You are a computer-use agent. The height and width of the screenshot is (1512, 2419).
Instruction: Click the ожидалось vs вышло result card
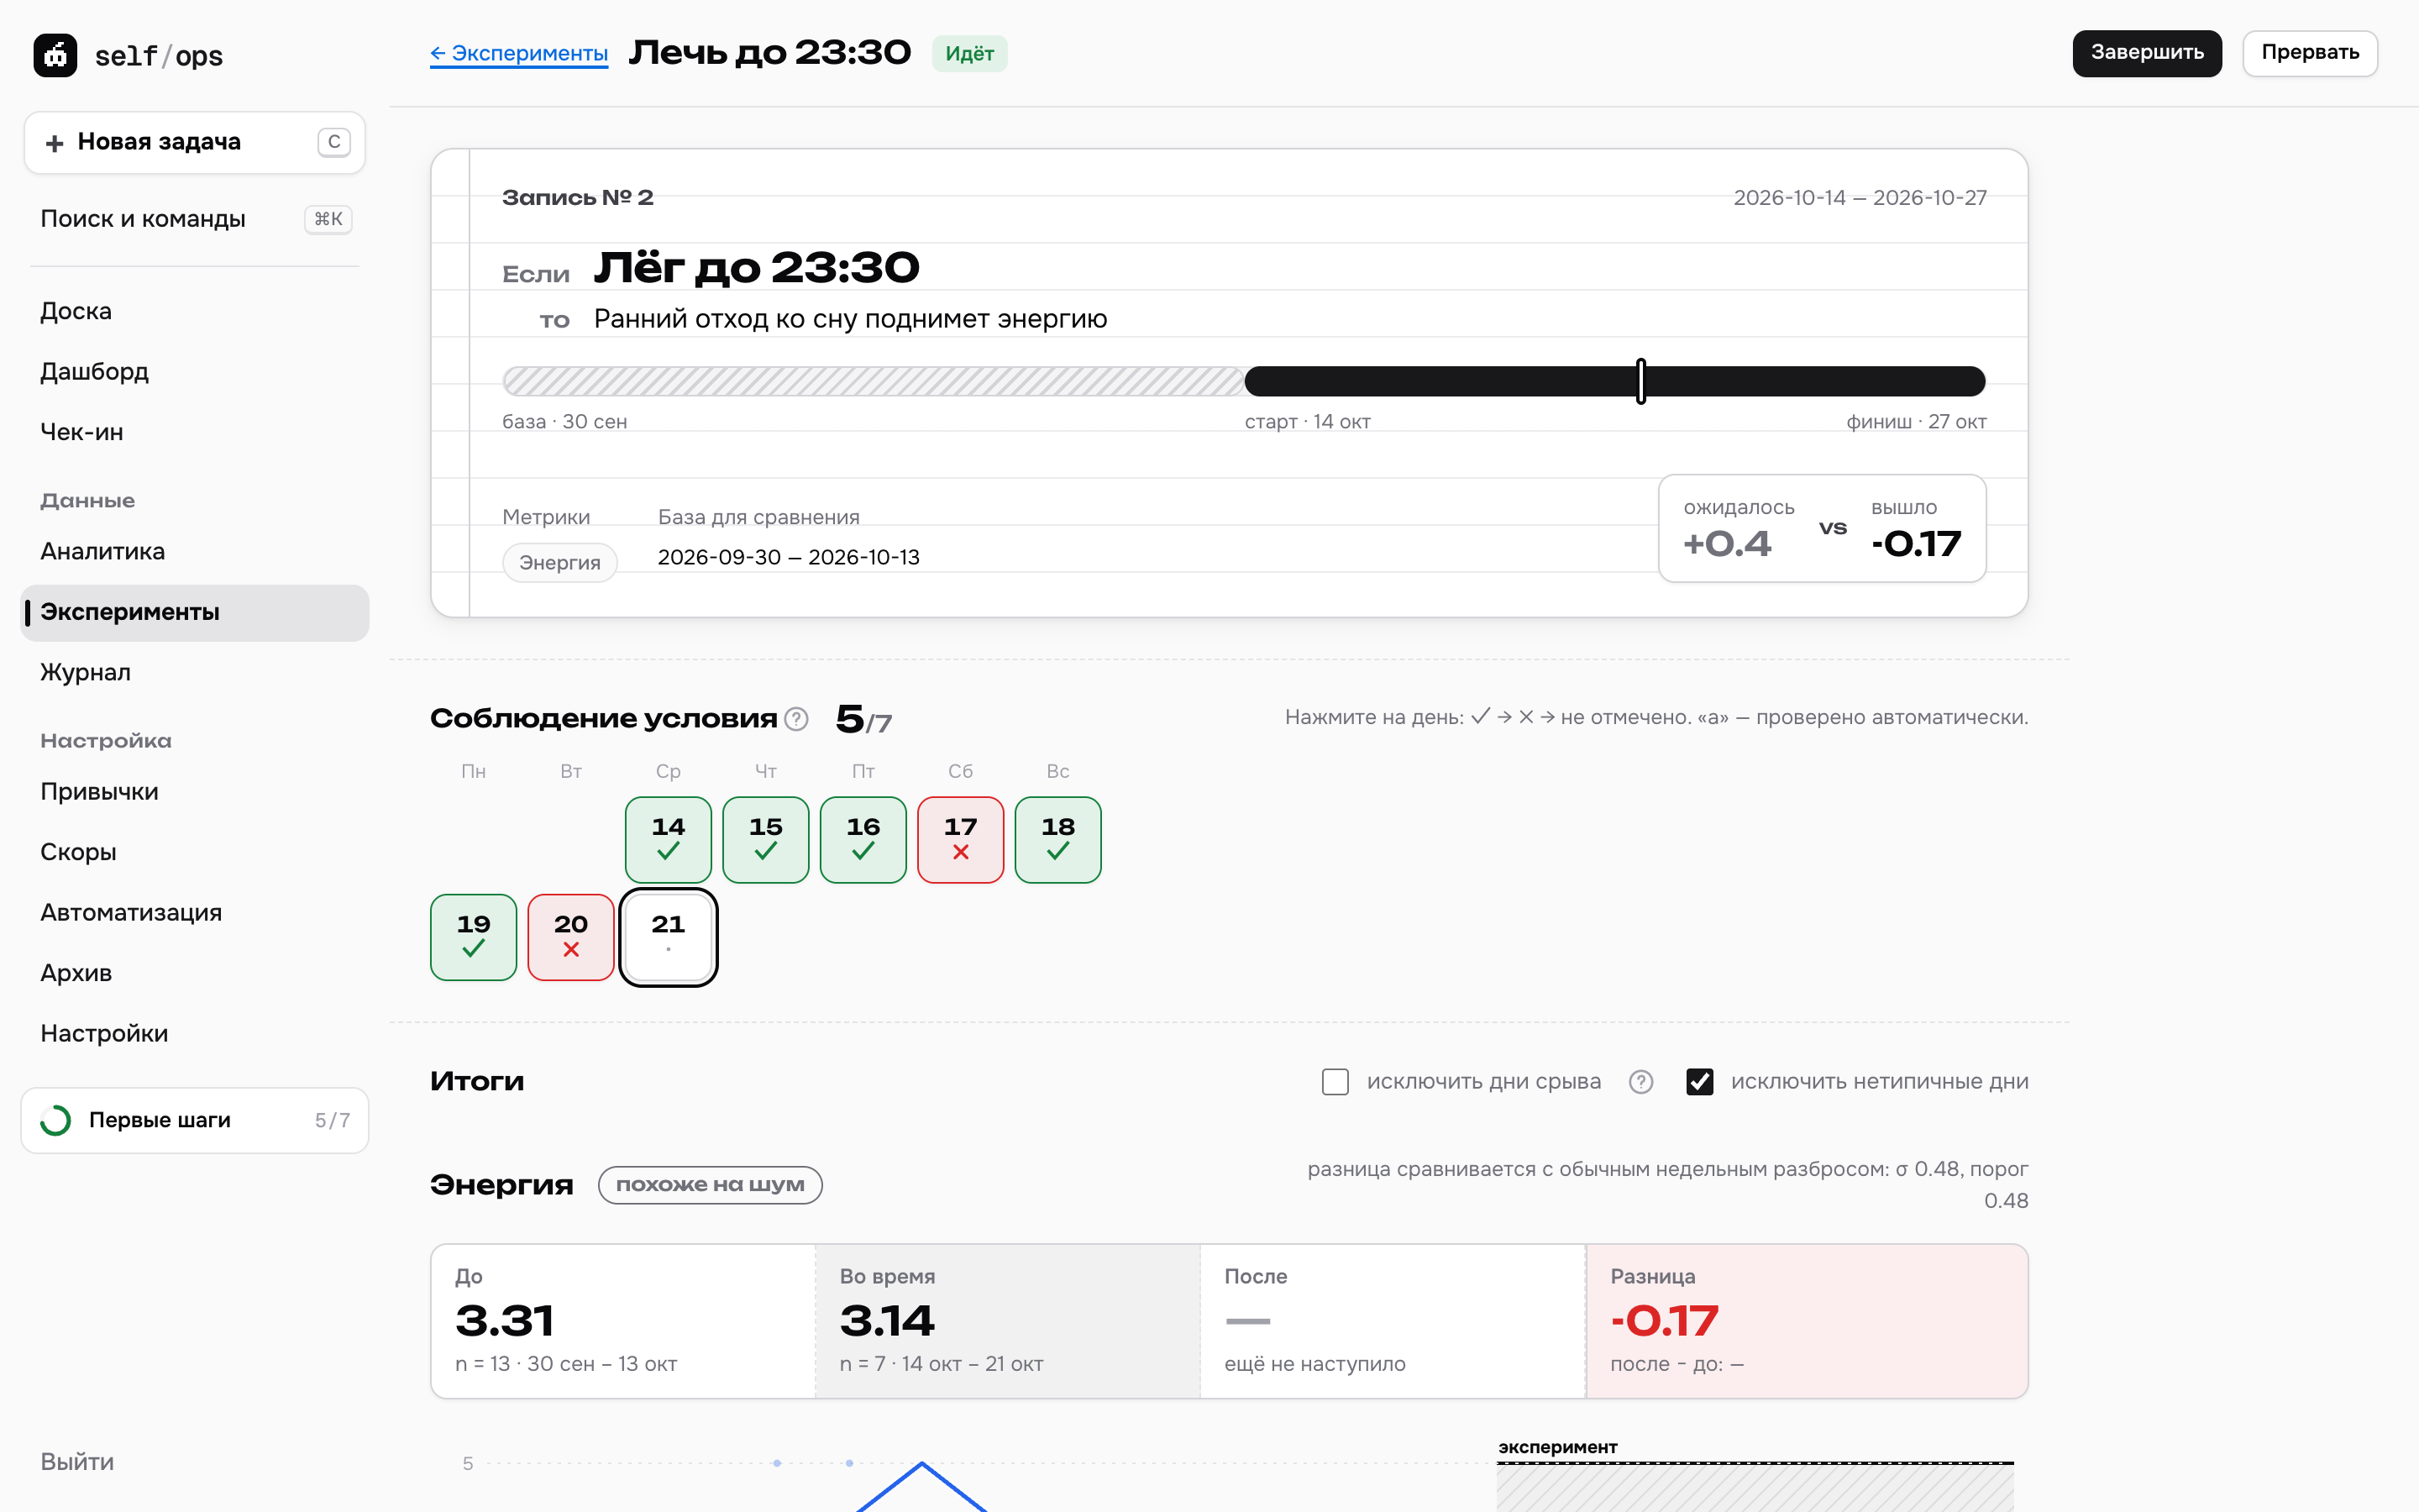coord(1821,528)
